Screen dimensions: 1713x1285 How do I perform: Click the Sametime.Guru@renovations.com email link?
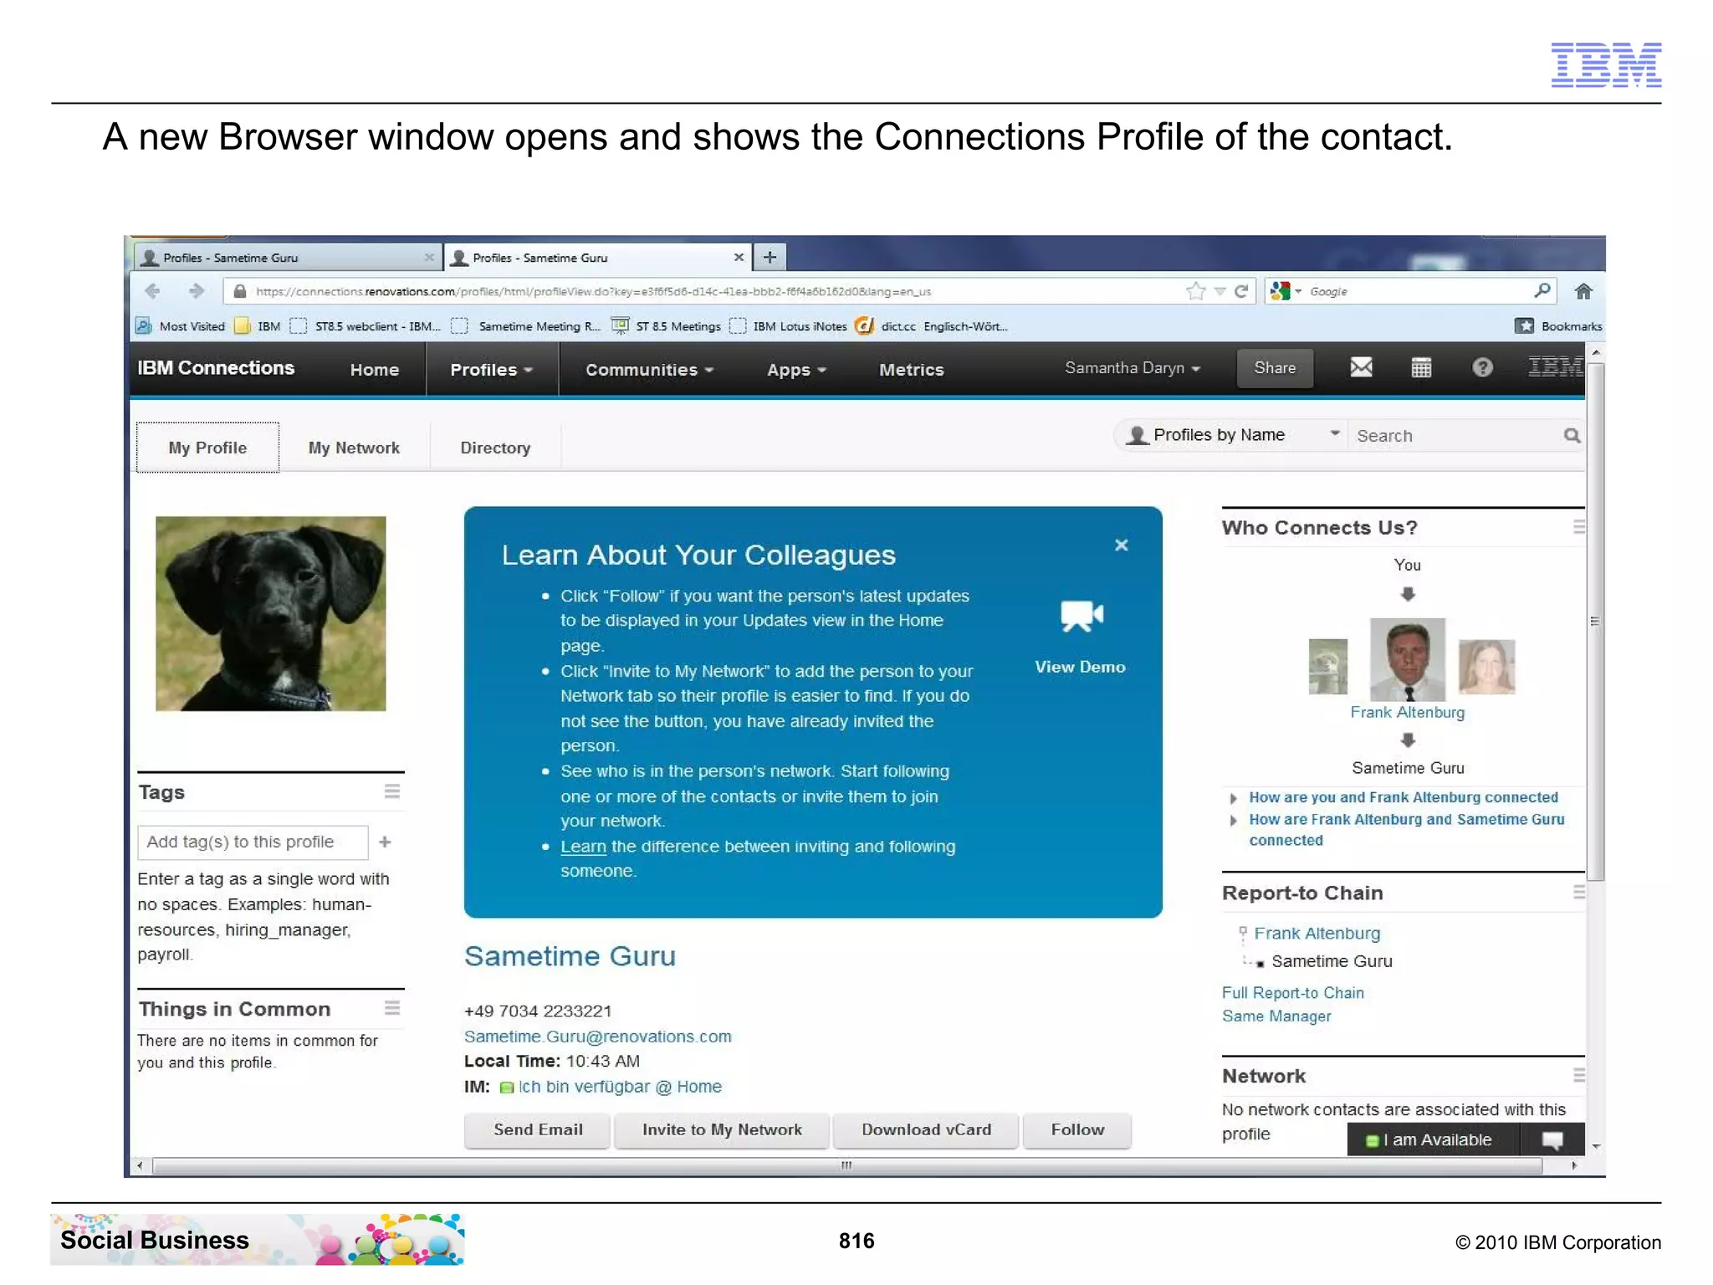click(x=597, y=1037)
